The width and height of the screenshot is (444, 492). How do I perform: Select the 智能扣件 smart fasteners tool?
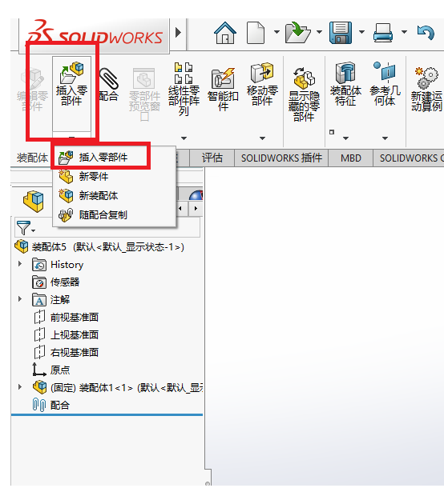223,90
